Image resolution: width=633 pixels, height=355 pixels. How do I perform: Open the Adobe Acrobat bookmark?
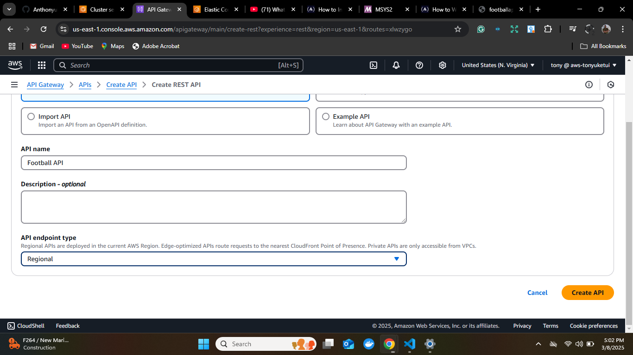pos(156,46)
